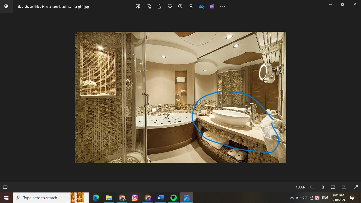Open the volume control
361x203 pixels.
coord(304,198)
